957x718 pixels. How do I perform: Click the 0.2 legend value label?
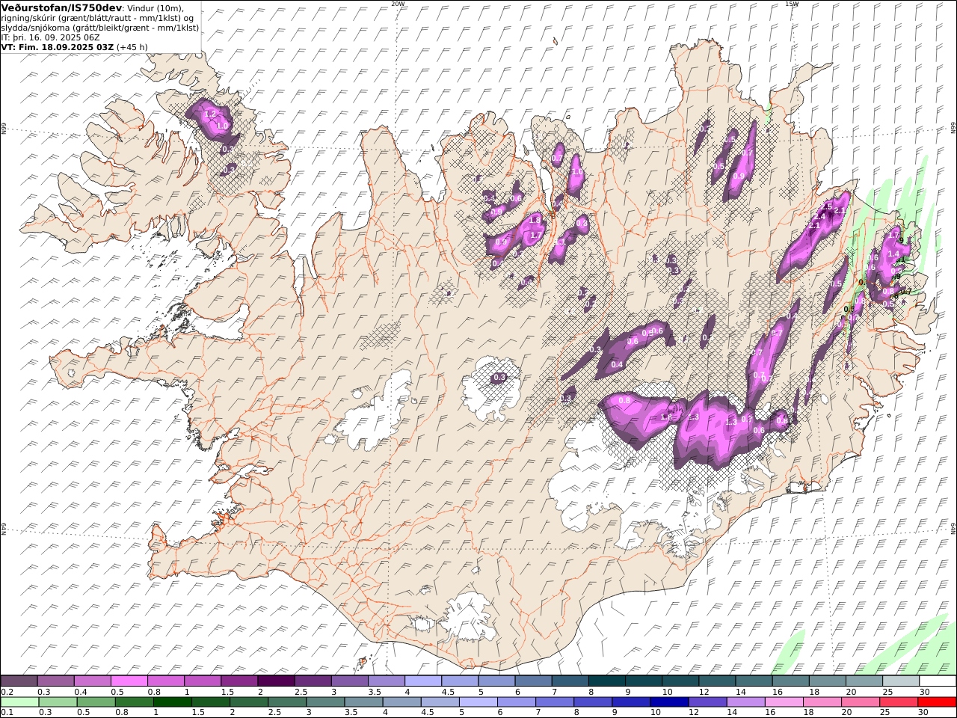pos(7,692)
